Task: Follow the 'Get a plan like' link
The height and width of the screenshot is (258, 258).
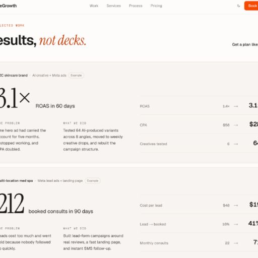Action: click(x=245, y=44)
